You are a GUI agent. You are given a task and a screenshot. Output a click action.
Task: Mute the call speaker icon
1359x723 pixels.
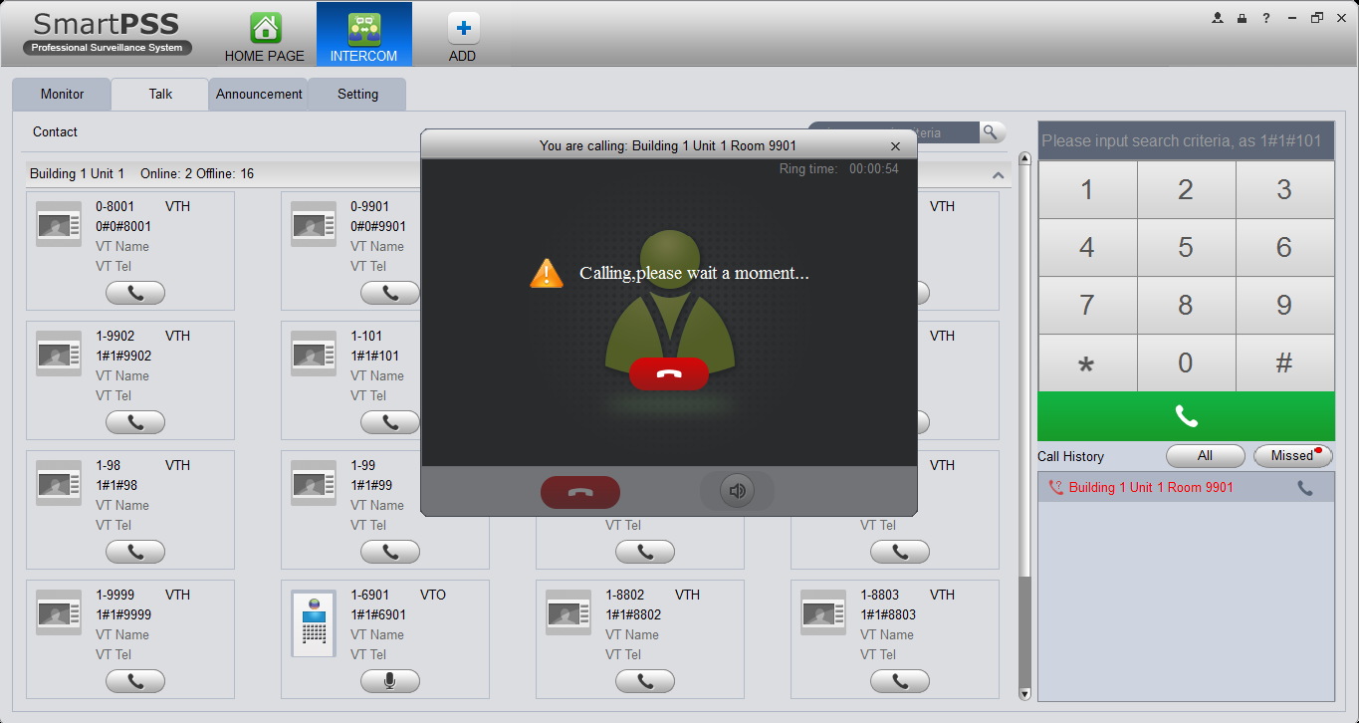(737, 491)
